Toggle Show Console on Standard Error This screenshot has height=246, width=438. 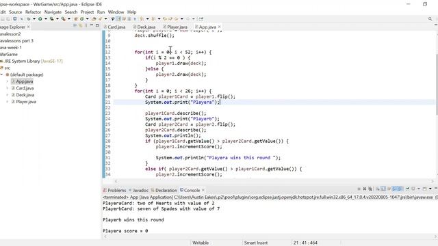coord(400,189)
